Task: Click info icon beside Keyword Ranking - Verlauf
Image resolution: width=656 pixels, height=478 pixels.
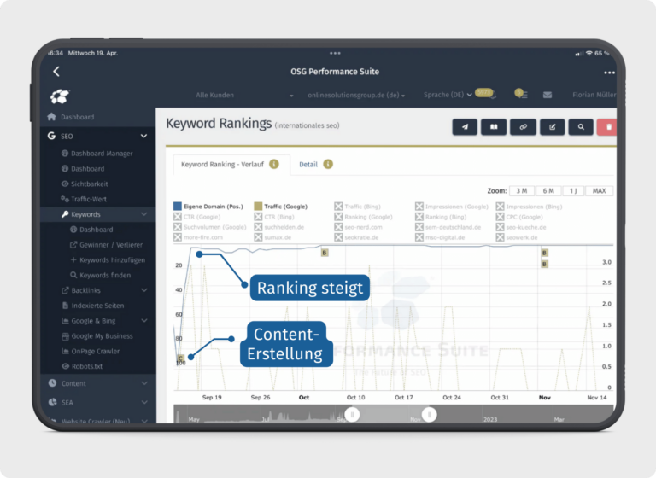Action: pos(274,165)
